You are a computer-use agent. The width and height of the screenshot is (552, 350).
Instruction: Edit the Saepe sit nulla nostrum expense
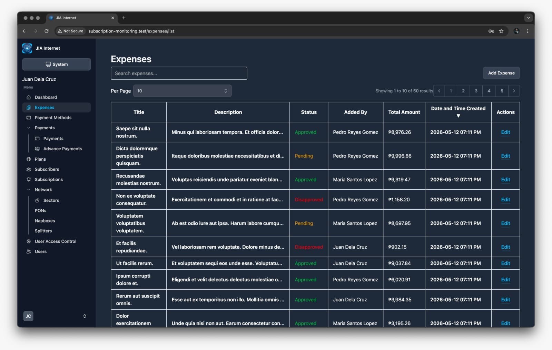505,132
